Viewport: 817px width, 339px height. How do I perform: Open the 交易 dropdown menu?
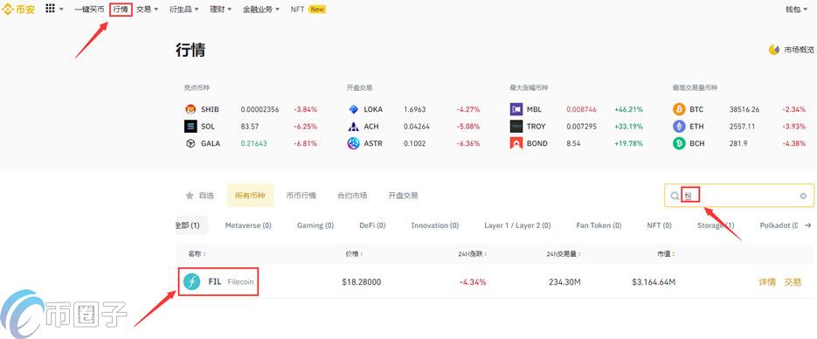(148, 9)
